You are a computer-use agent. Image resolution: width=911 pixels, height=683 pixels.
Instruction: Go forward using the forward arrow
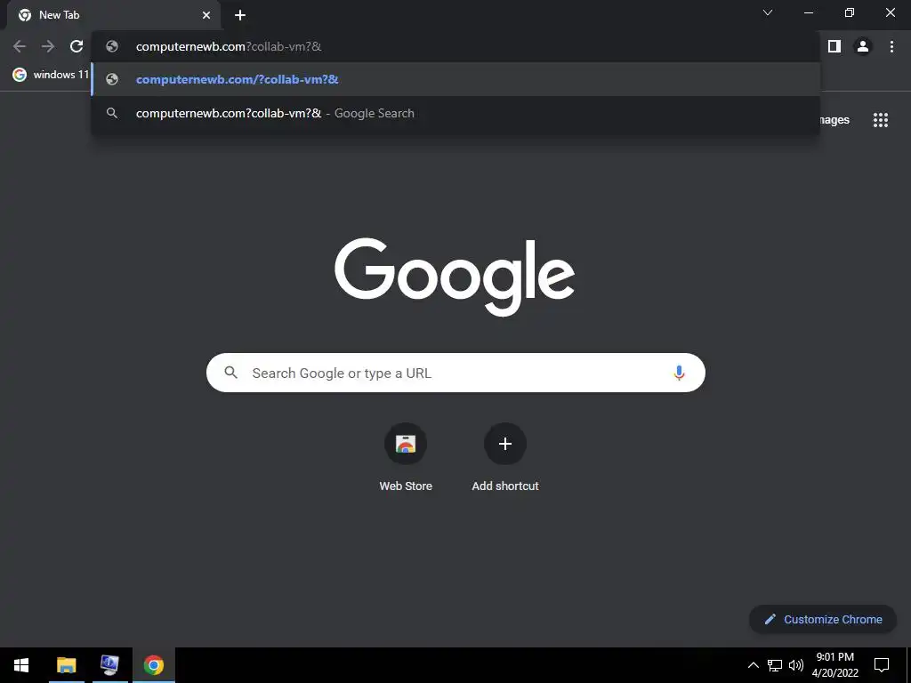(48, 46)
